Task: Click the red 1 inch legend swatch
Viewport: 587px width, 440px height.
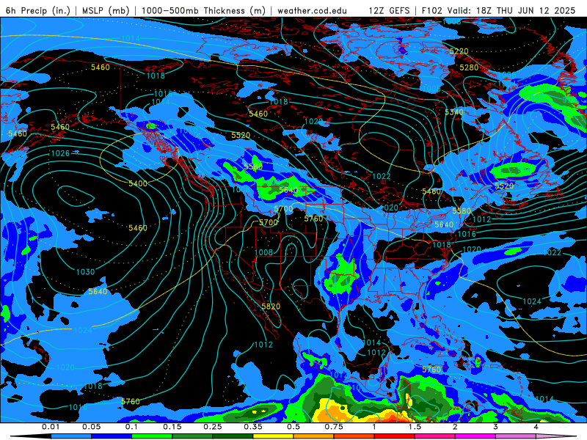Action: (x=395, y=436)
